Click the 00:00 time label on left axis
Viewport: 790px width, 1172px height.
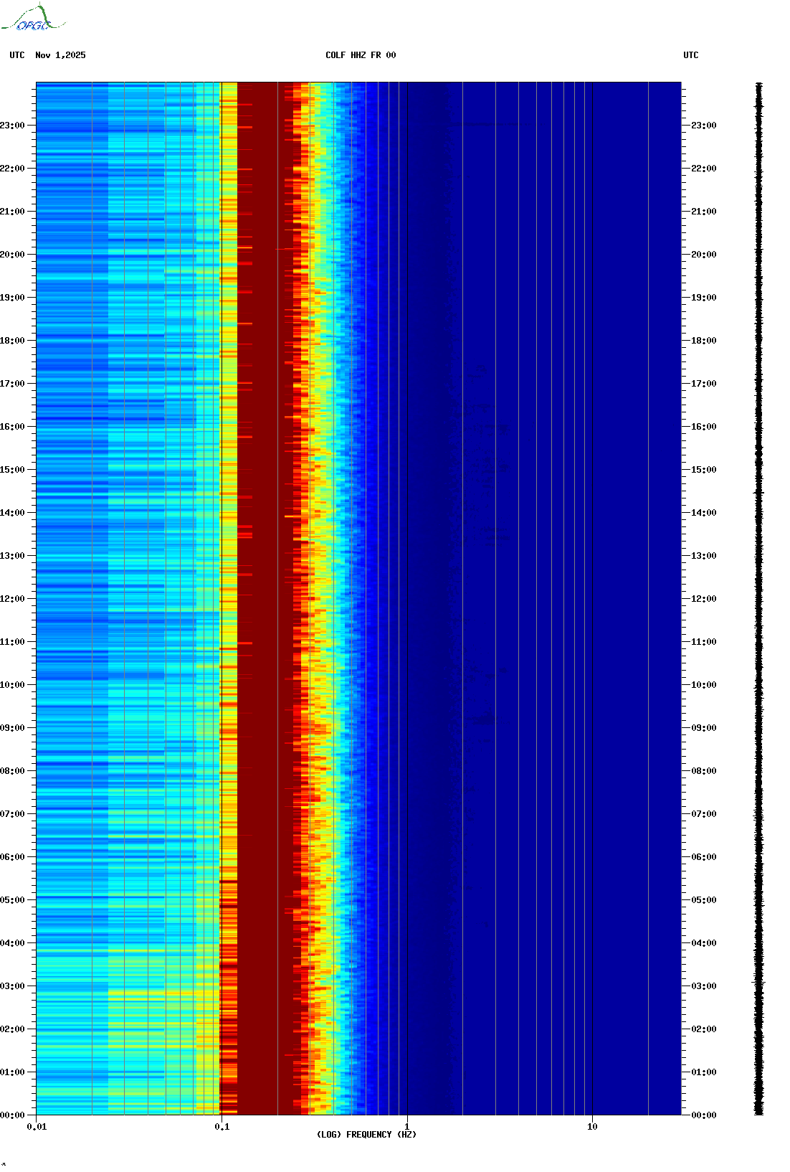(12, 1115)
